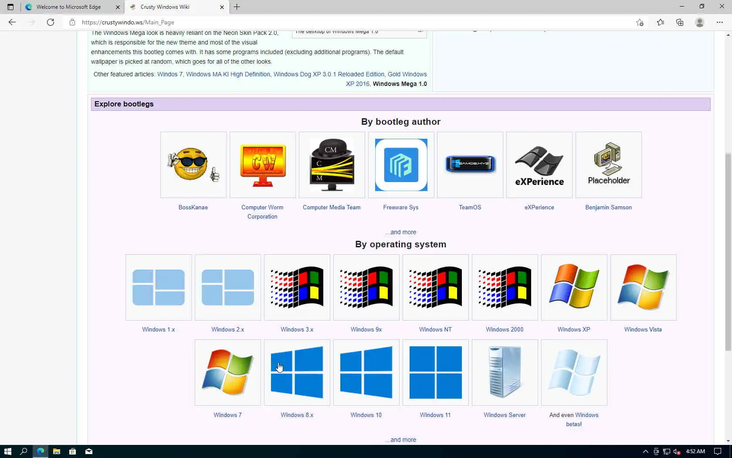Image resolution: width=732 pixels, height=458 pixels.
Task: Open Windows MA KI High Definition link
Action: [228, 74]
